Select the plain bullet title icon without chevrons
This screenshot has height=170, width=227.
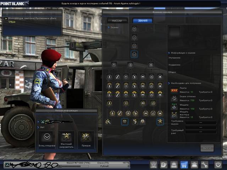click(x=109, y=76)
